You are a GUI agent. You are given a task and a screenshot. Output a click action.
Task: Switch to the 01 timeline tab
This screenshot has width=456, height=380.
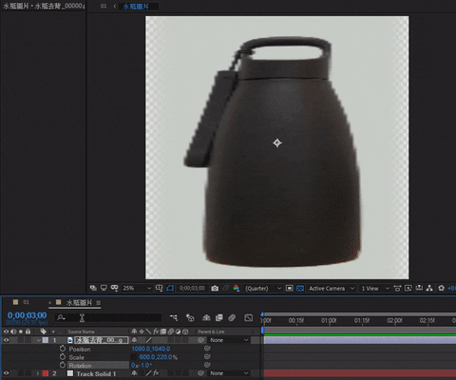tap(26, 302)
